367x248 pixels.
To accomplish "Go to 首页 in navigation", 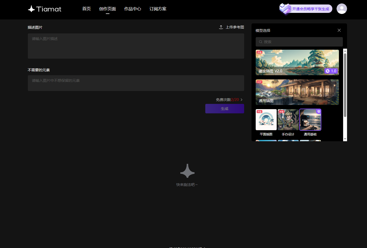I will coord(86,9).
